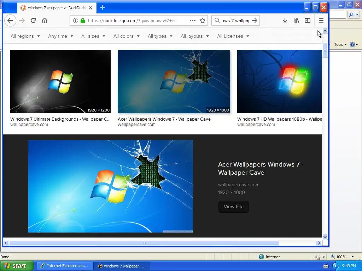Expand the All layouts filter
362x271 pixels.
pos(195,36)
